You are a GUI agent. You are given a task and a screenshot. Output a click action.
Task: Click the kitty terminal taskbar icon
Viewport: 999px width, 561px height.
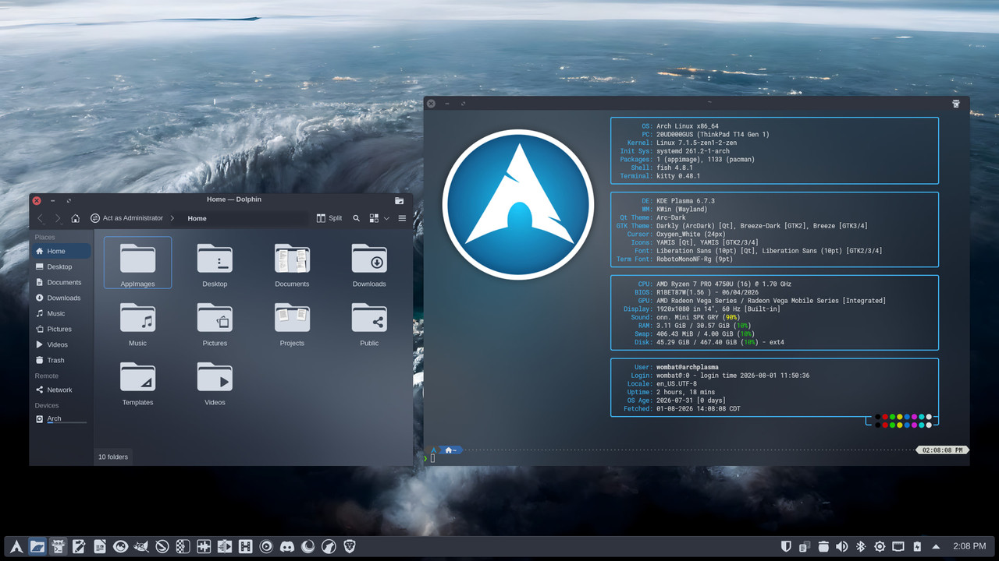(x=58, y=547)
